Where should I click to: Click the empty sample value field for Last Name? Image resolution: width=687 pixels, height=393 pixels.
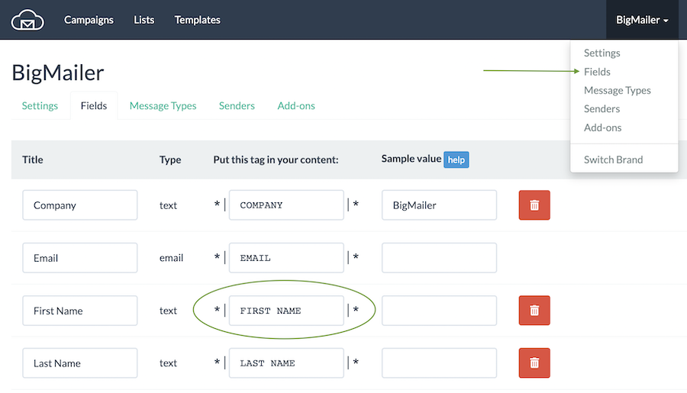click(439, 362)
